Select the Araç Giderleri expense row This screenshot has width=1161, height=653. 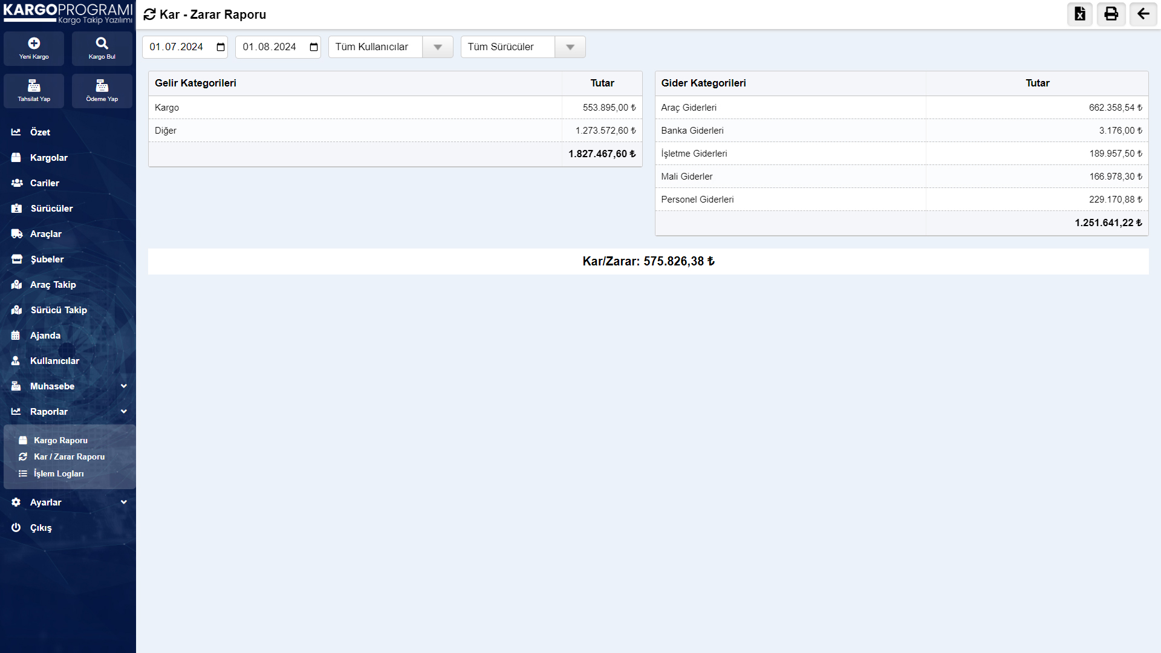tap(902, 108)
